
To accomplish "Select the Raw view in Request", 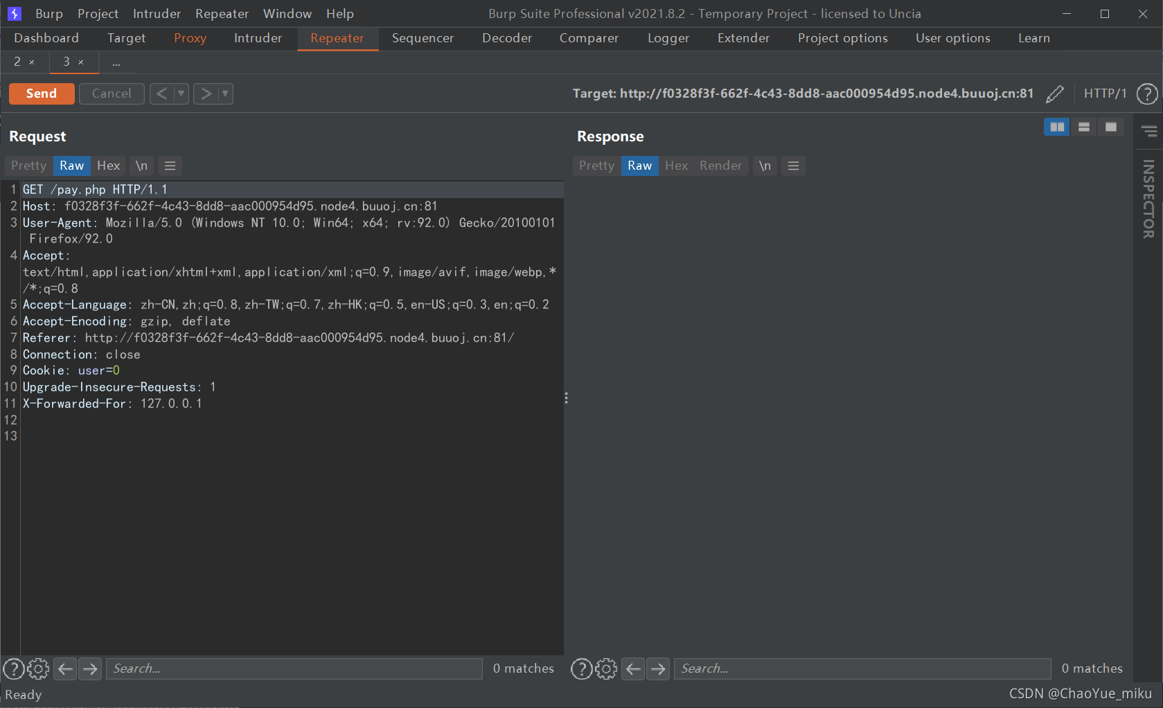I will pos(72,166).
